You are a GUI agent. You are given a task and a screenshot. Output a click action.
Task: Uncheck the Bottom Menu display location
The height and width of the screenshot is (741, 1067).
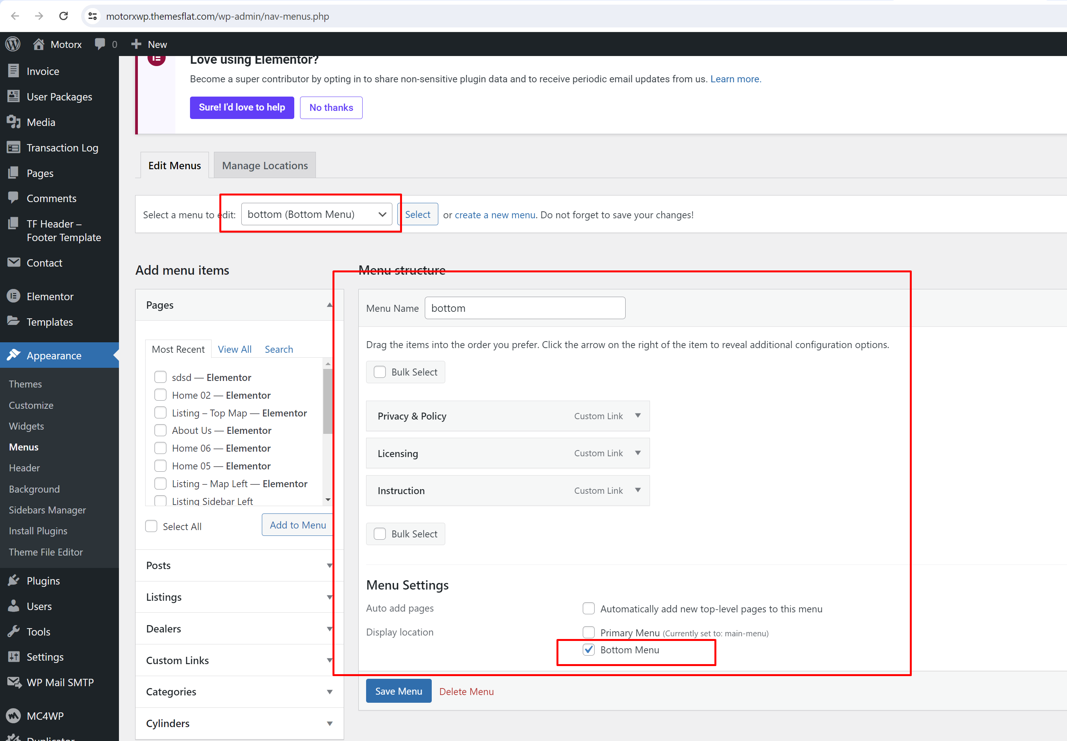(589, 649)
